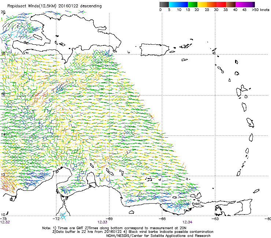Click the "18" latitude axis label
Image resolution: width=271 pixels, height=238 pixels.
pos(3,53)
